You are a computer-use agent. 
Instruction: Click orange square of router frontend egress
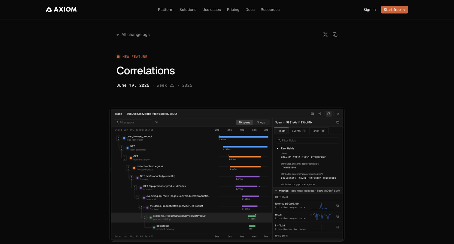tap(134, 168)
